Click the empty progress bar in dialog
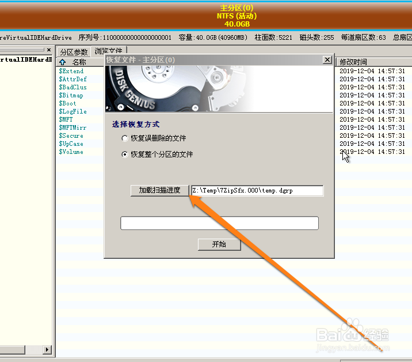Viewport: 412px width, 362px height. tap(219, 223)
